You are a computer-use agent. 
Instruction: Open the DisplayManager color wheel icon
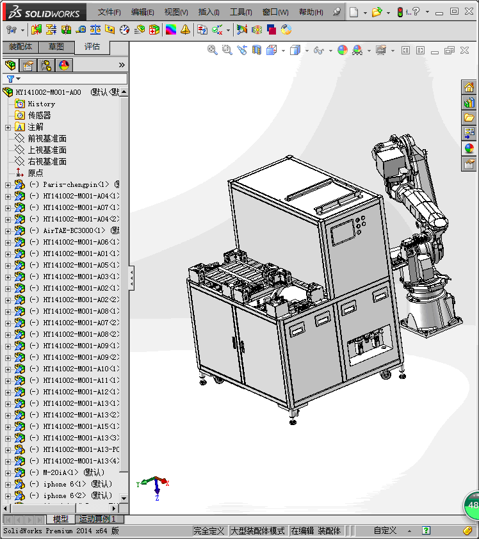coord(63,65)
